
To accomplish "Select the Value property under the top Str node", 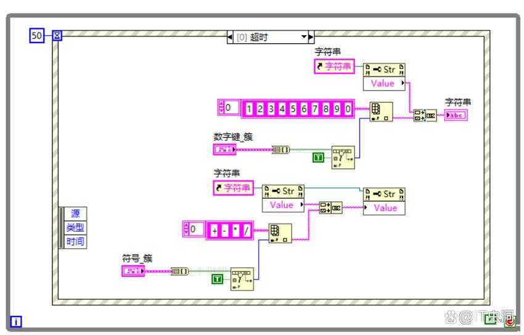I will [x=384, y=83].
